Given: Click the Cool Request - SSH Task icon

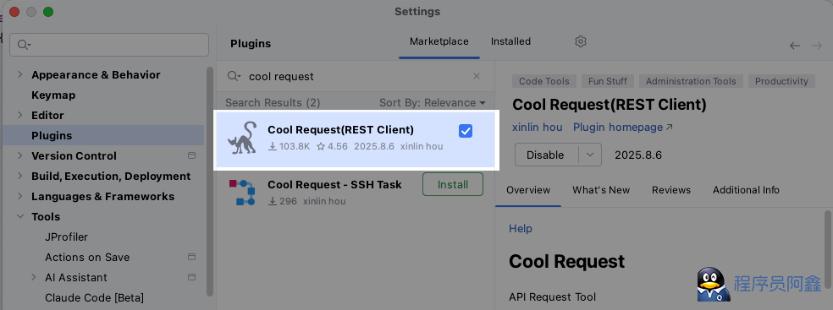Looking at the screenshot, I should 242,193.
